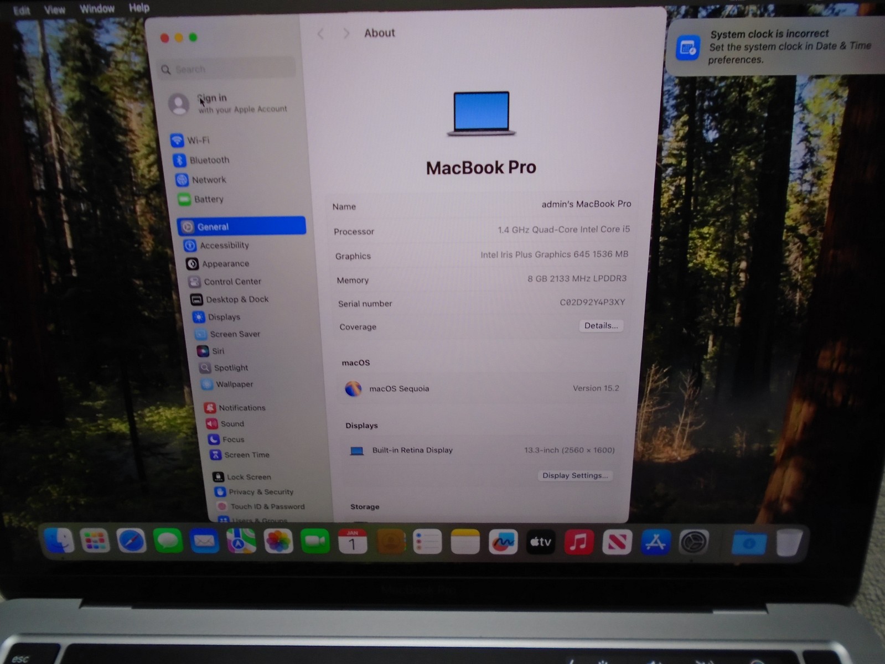Click the processor value 1.4 GHz Quad-Core
Image resolution: width=885 pixels, height=664 pixels.
563,230
